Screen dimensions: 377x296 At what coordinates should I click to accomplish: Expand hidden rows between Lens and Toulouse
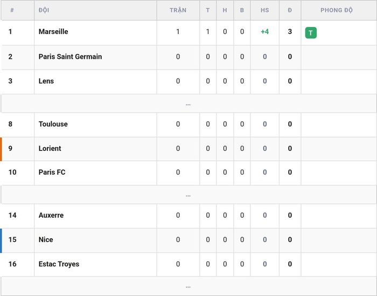(188, 104)
